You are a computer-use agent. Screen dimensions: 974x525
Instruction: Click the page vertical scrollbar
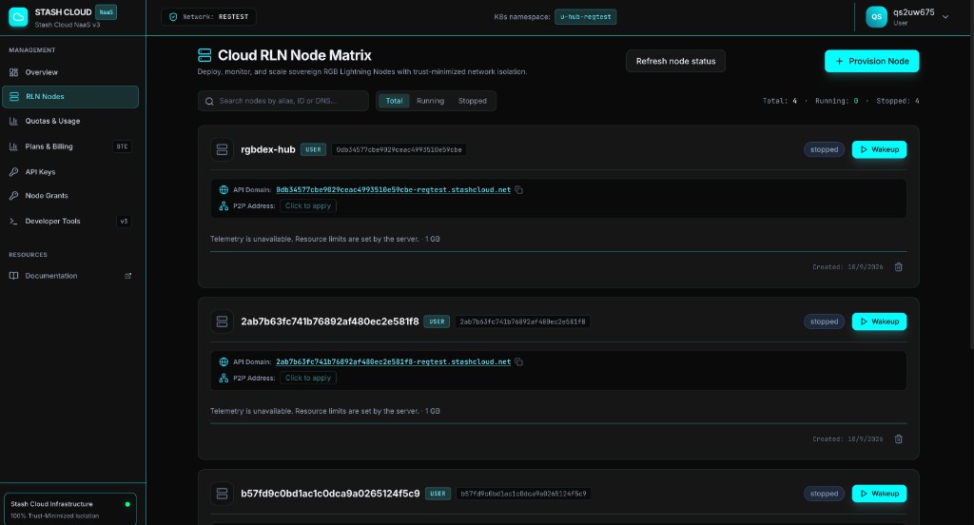point(971,174)
